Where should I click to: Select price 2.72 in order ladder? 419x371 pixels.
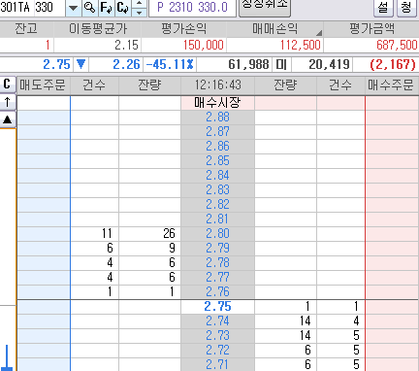217,351
